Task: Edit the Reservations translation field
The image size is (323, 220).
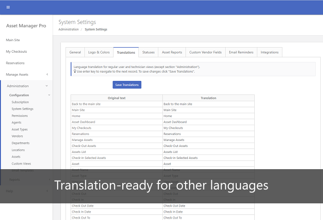Action: pyautogui.click(x=209, y=134)
